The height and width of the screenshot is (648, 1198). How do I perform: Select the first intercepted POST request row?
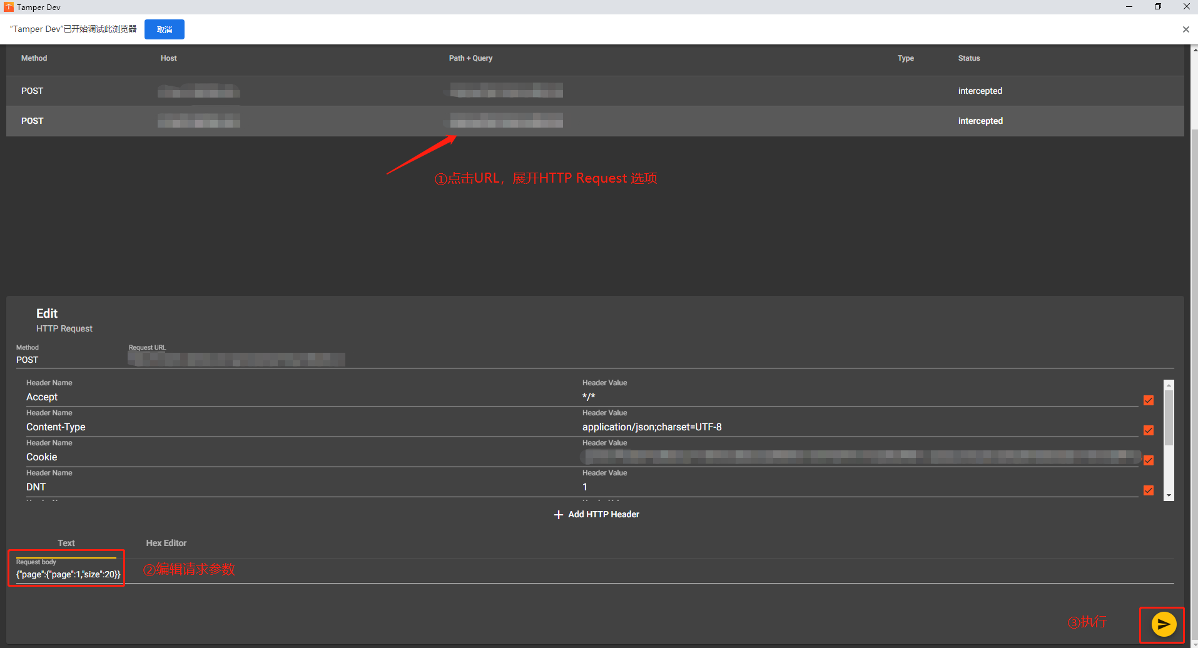click(595, 91)
